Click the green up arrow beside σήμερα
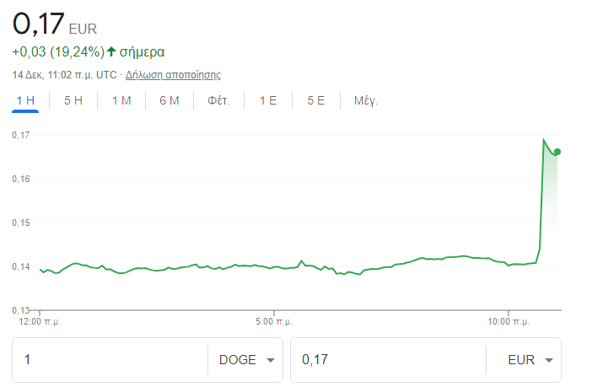This screenshot has width=603, height=387. pos(111,52)
